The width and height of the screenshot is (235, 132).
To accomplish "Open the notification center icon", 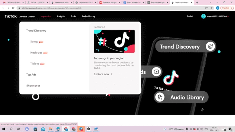I will click(x=230, y=129).
